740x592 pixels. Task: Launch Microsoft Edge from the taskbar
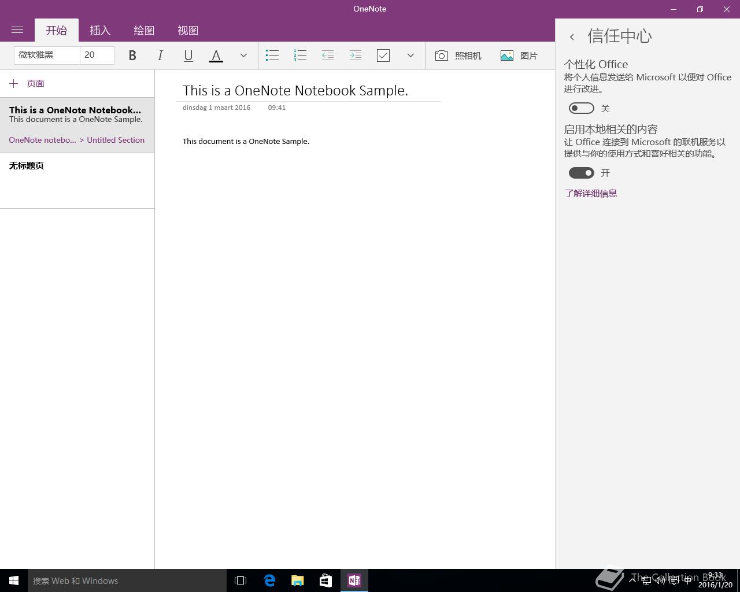point(269,580)
